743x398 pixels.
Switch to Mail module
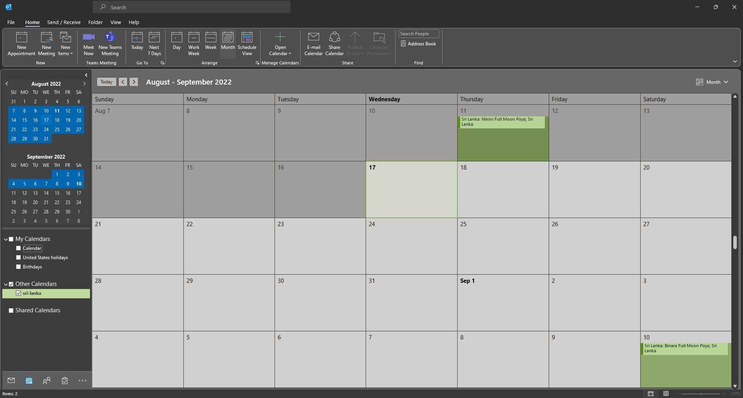coord(11,381)
